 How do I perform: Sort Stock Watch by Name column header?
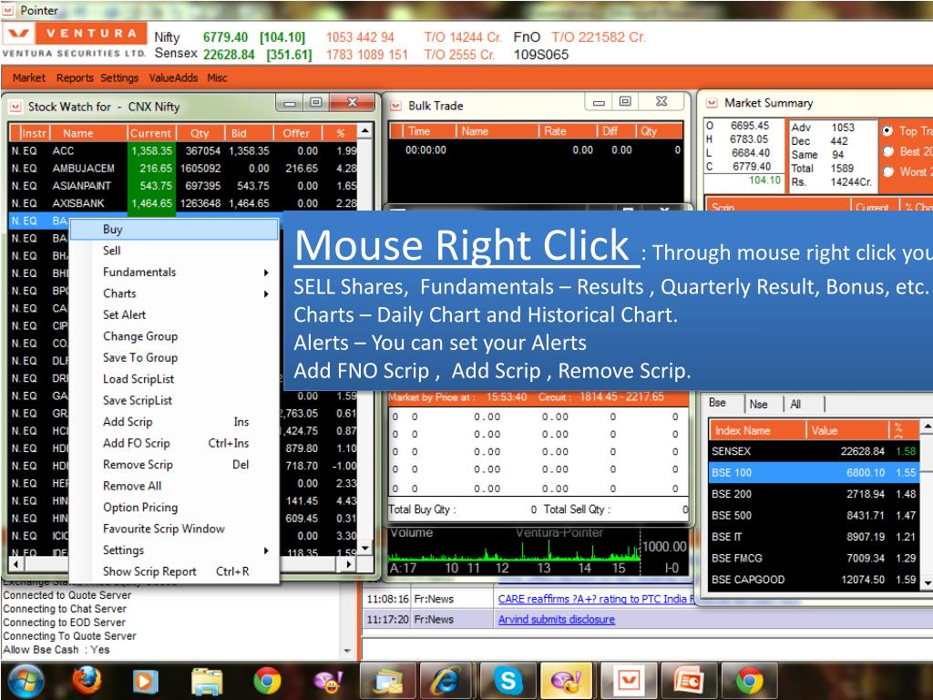[x=88, y=133]
